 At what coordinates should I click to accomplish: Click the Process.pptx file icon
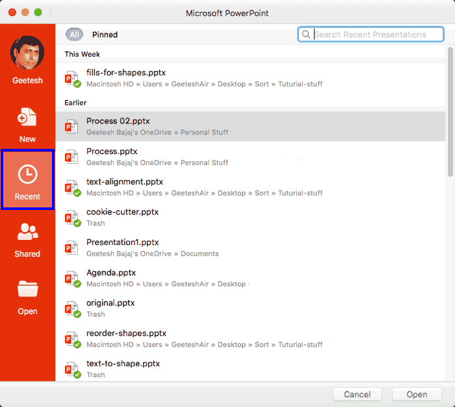click(71, 157)
